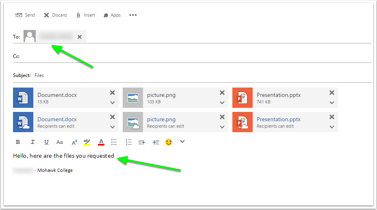Insert a bulleted list
Screen dimensions: 377x210
[x=114, y=142]
